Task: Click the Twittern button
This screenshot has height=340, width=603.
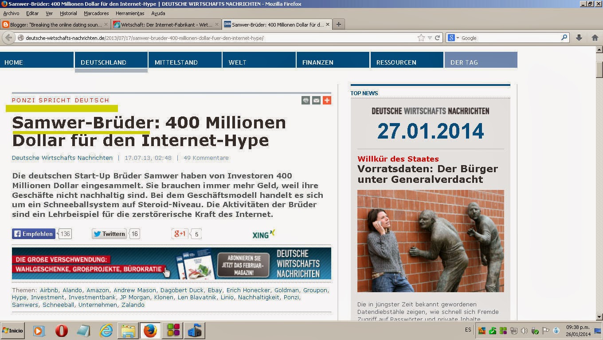Action: point(109,234)
